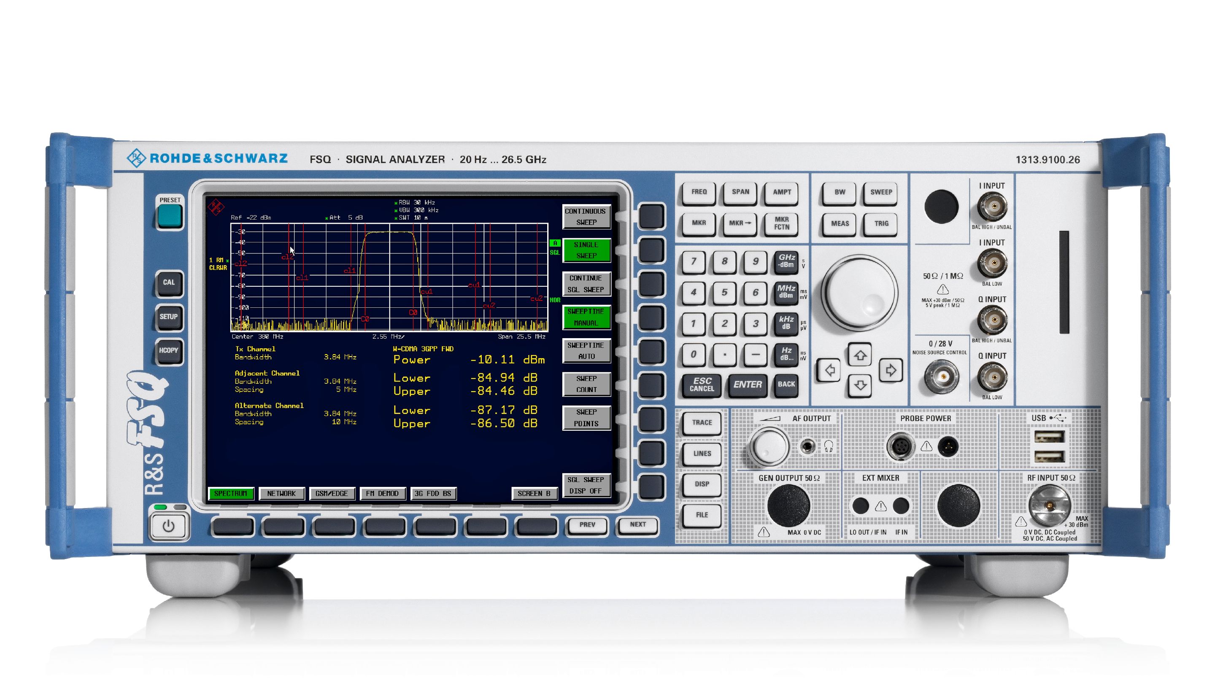The image size is (1215, 683).
Task: Switch to SCREEN B tab
Action: click(x=534, y=493)
